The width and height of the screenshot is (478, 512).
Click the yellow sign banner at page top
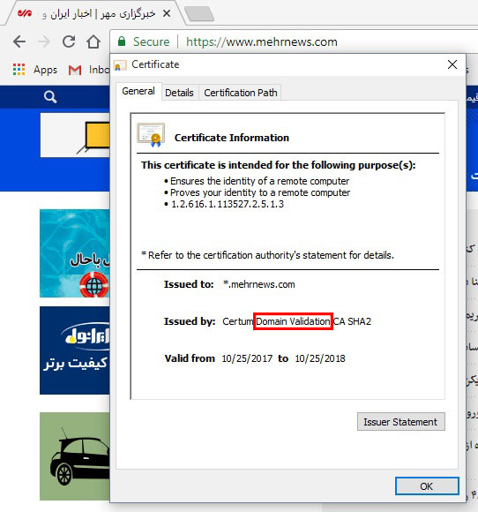(x=75, y=135)
